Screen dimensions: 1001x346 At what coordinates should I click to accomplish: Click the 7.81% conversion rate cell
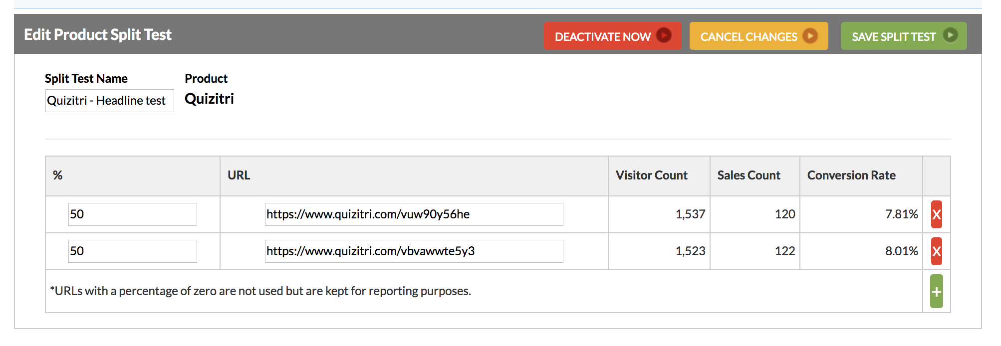(901, 214)
